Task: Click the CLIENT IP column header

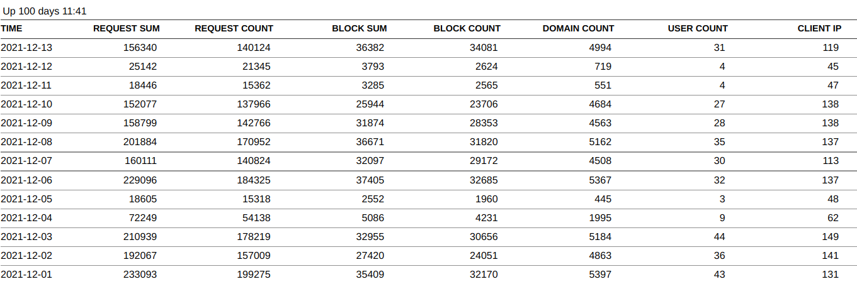Action: (819, 28)
